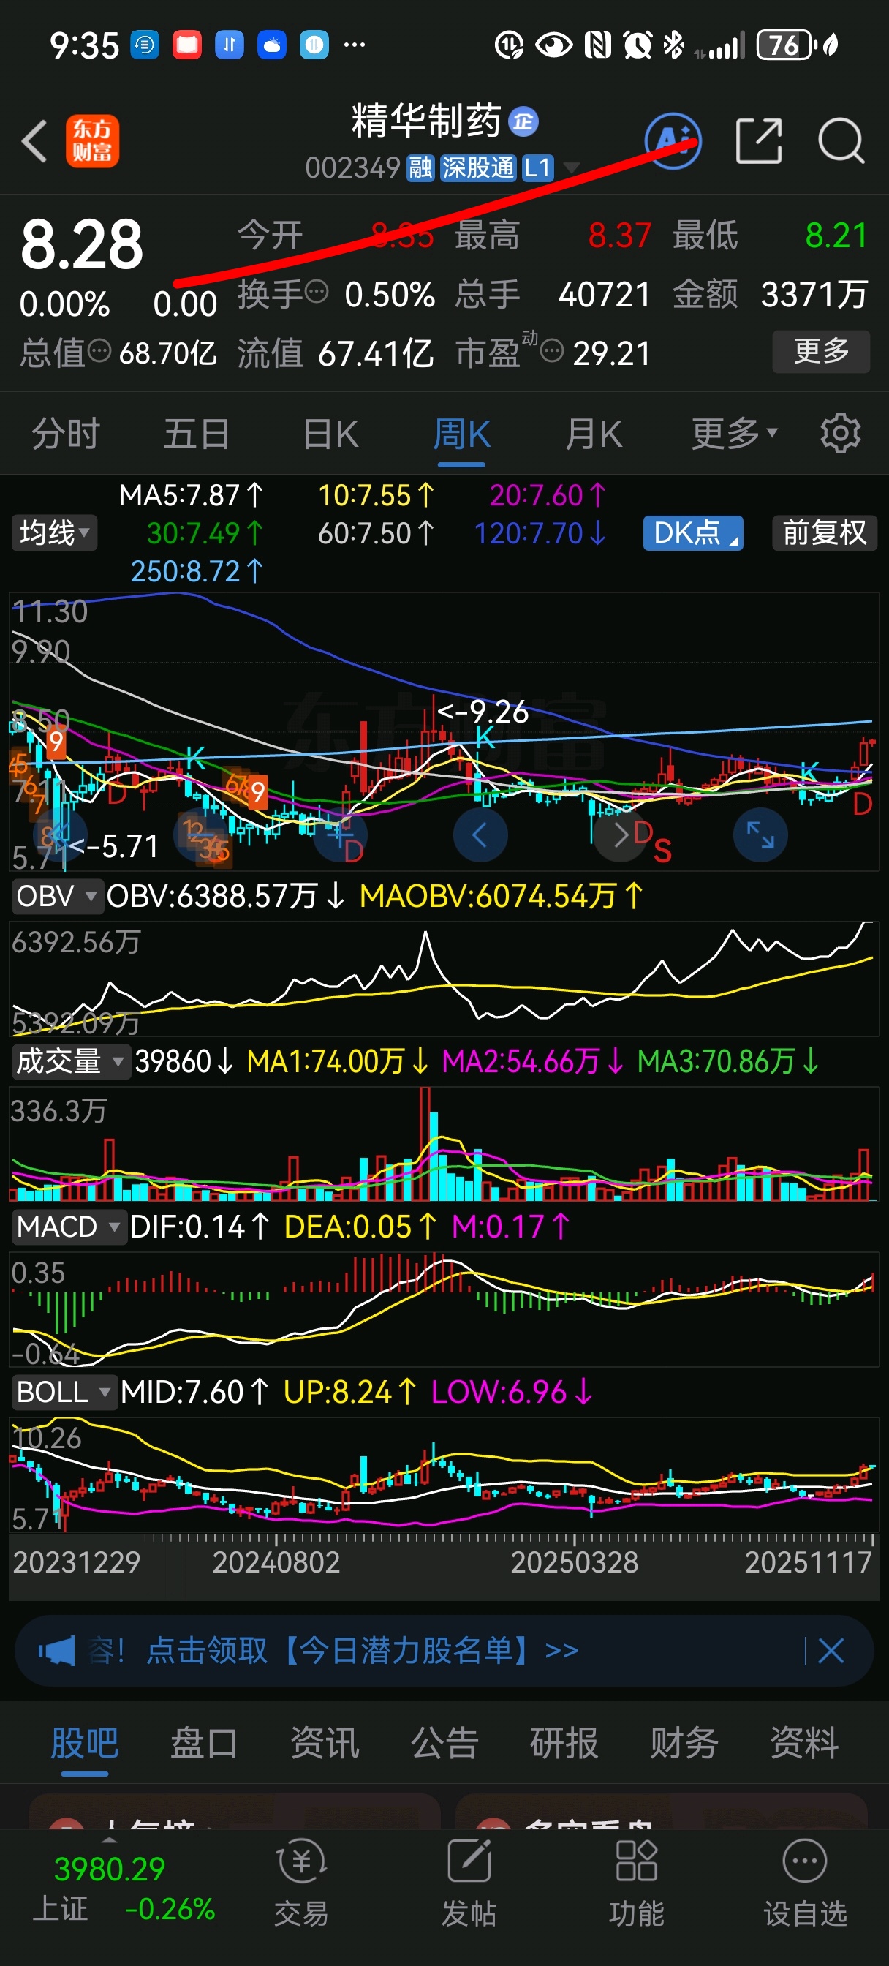Tap the 融 margin badge
Image resolution: width=889 pixels, height=1966 pixels.
coord(420,167)
